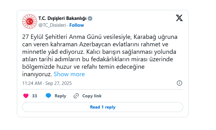Follow the @TC_Disisleri account

click(x=76, y=25)
